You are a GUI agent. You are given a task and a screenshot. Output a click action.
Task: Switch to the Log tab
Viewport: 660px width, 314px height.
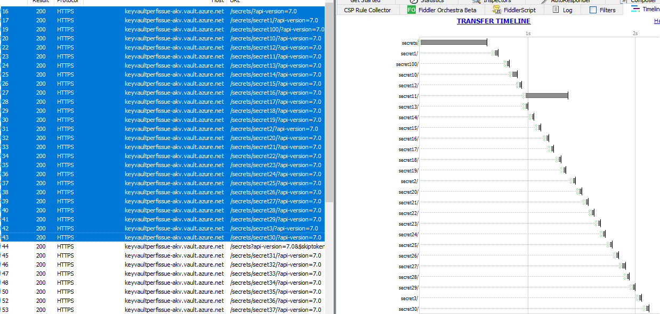coord(562,10)
